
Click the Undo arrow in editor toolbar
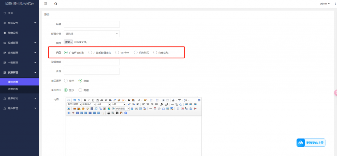coord(75,100)
